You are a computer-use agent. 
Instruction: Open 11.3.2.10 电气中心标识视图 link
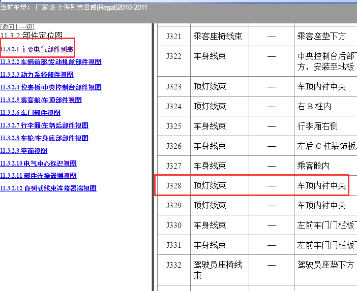[39, 164]
